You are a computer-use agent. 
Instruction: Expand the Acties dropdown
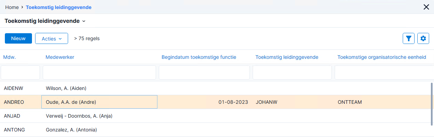tap(51, 39)
